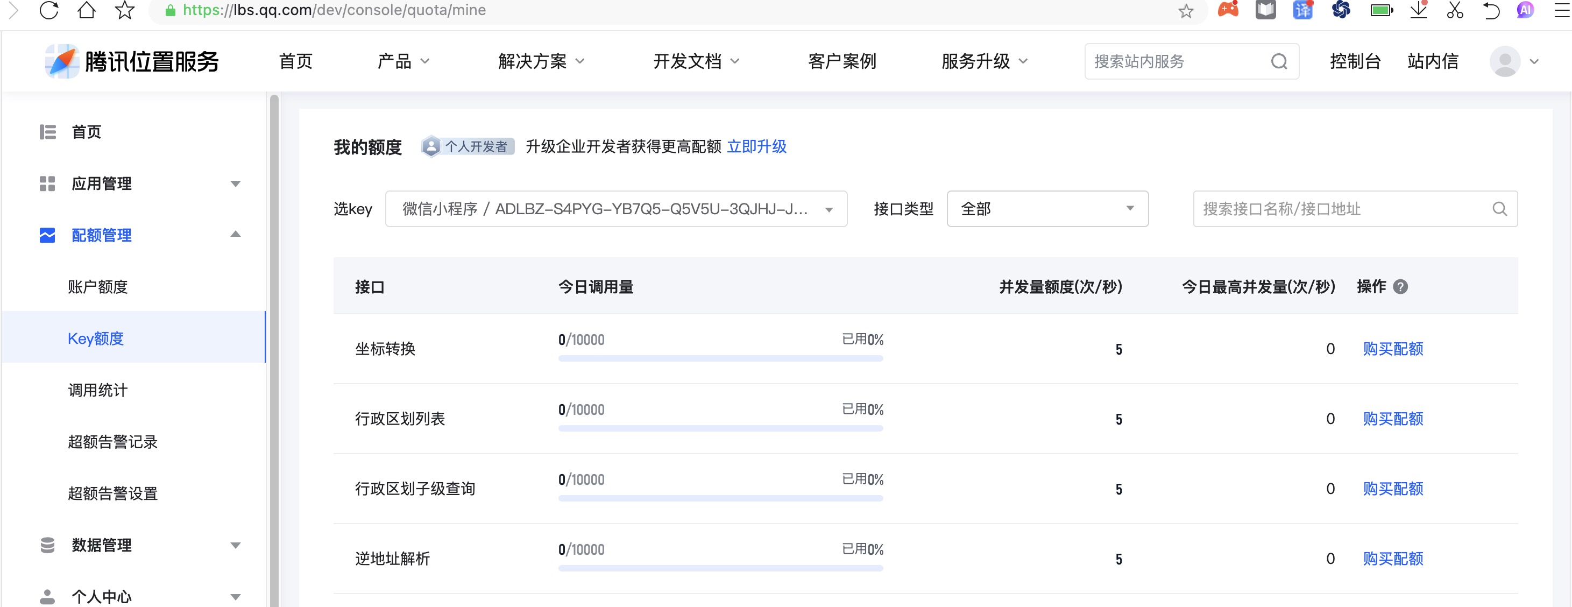This screenshot has width=1572, height=607.
Task: Open the purple AI assistant icon
Action: [x=1525, y=10]
